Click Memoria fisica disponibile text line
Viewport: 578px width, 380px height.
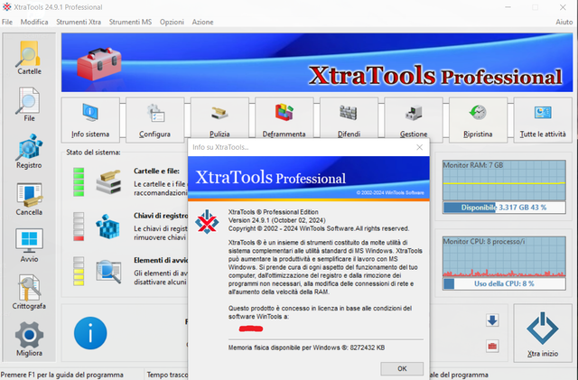tap(306, 348)
